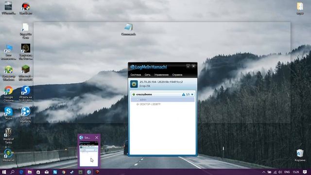311x175 pixels.
Task: Open the Система menu in Hamachi
Action: [x=136, y=75]
